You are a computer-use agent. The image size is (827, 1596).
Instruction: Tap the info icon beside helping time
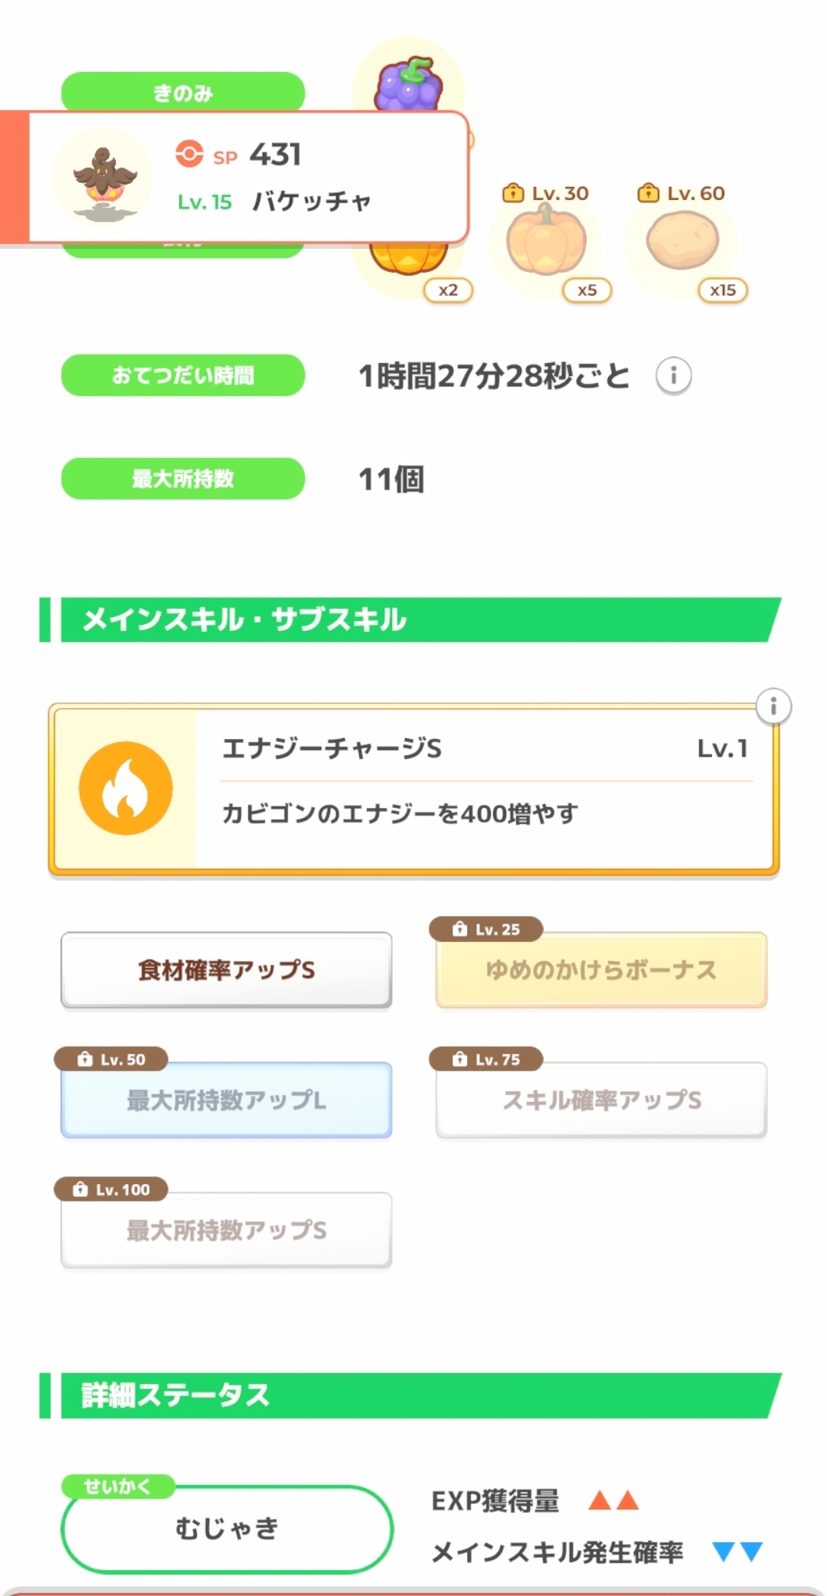pyautogui.click(x=674, y=376)
